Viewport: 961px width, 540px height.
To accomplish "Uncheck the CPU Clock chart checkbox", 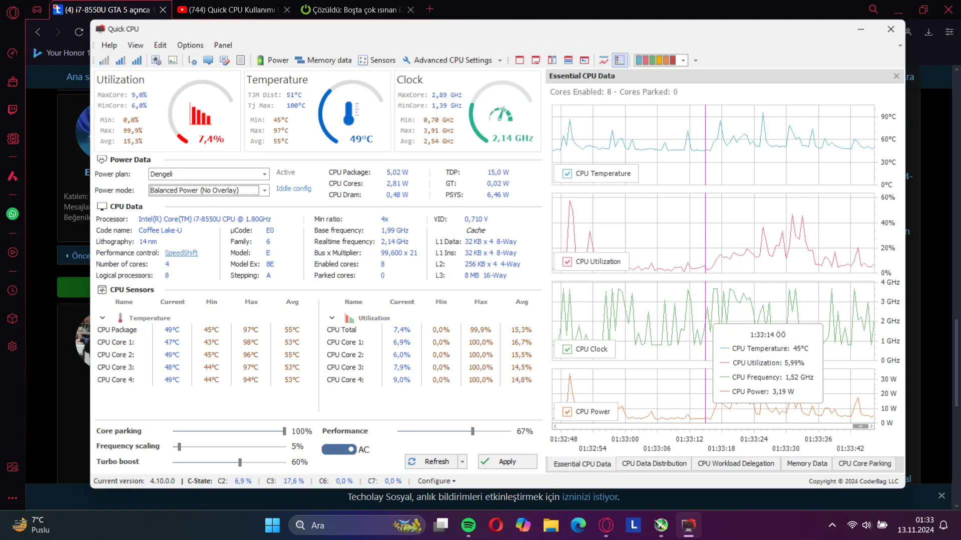I will [567, 349].
